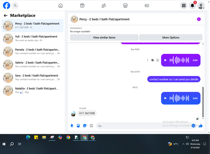Open the emoji picker in message box

pos(193,125)
